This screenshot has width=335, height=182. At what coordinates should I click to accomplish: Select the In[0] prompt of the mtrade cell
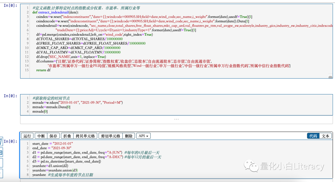pos(11,96)
